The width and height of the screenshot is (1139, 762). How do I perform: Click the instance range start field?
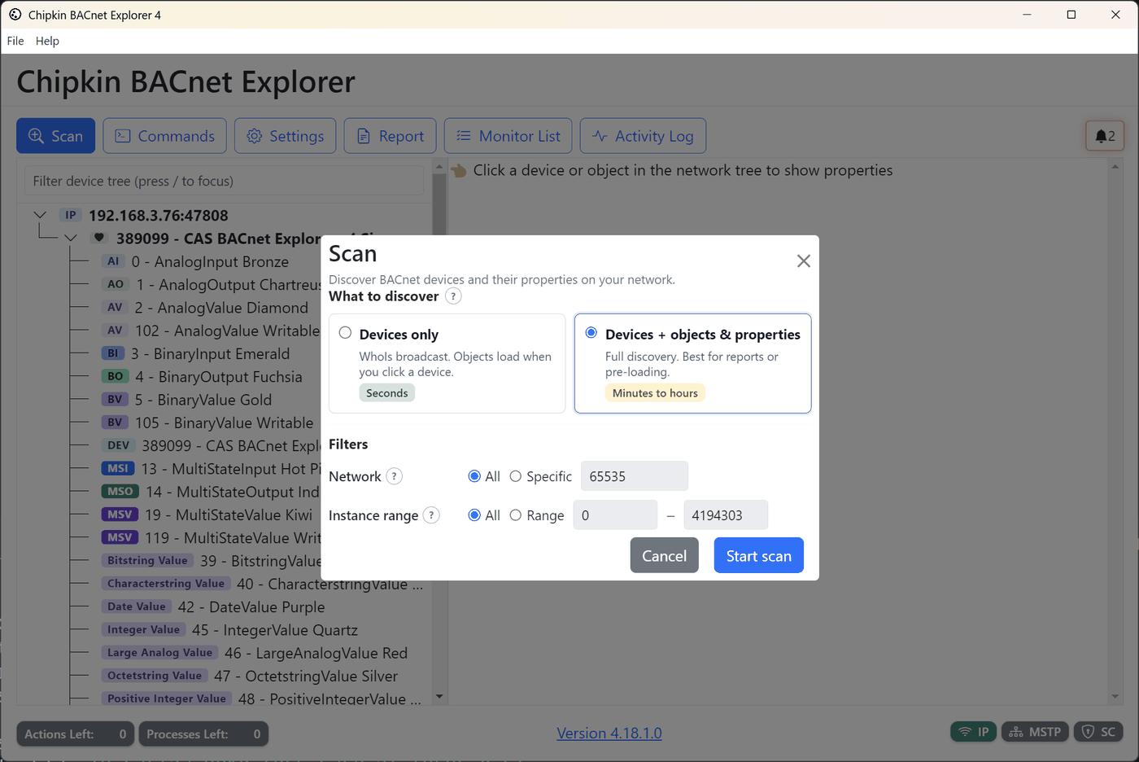point(615,515)
